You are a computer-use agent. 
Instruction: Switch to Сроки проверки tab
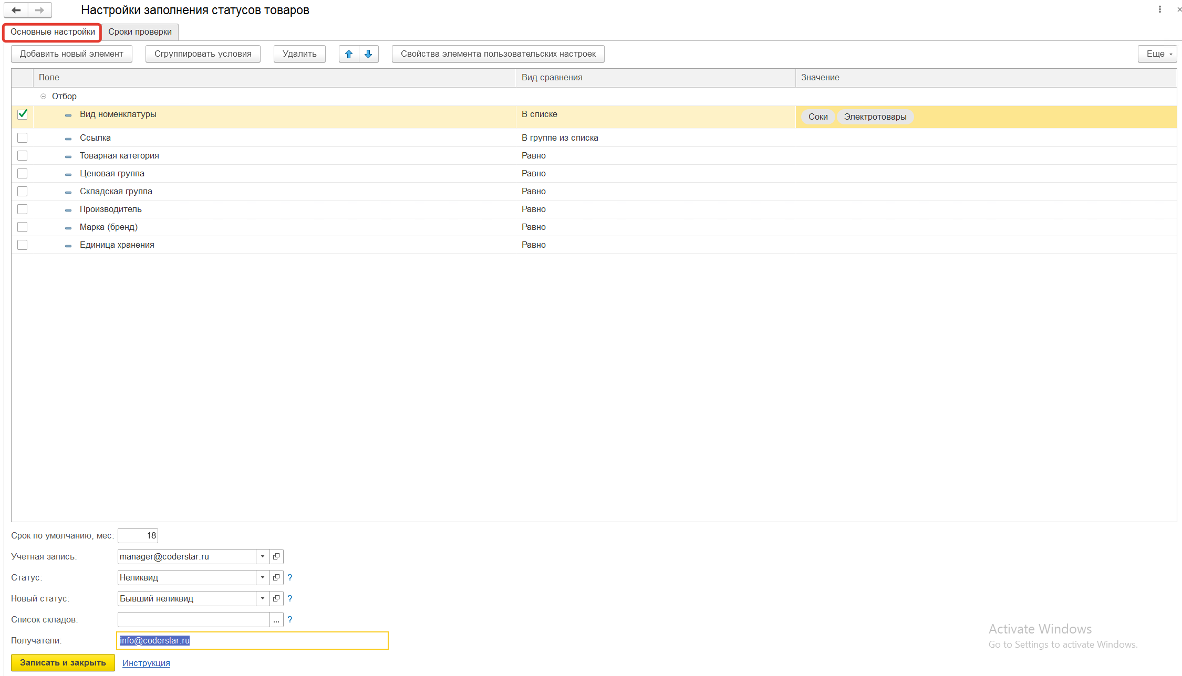[x=140, y=31]
